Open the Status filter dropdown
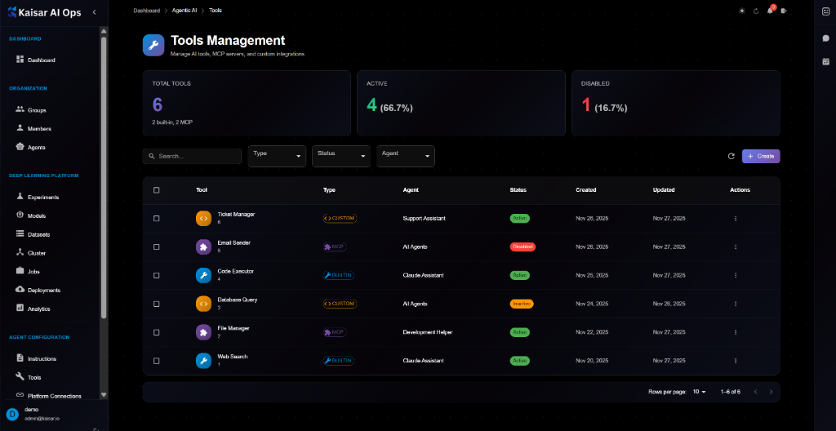Viewport: 836px width, 431px height. click(341, 156)
